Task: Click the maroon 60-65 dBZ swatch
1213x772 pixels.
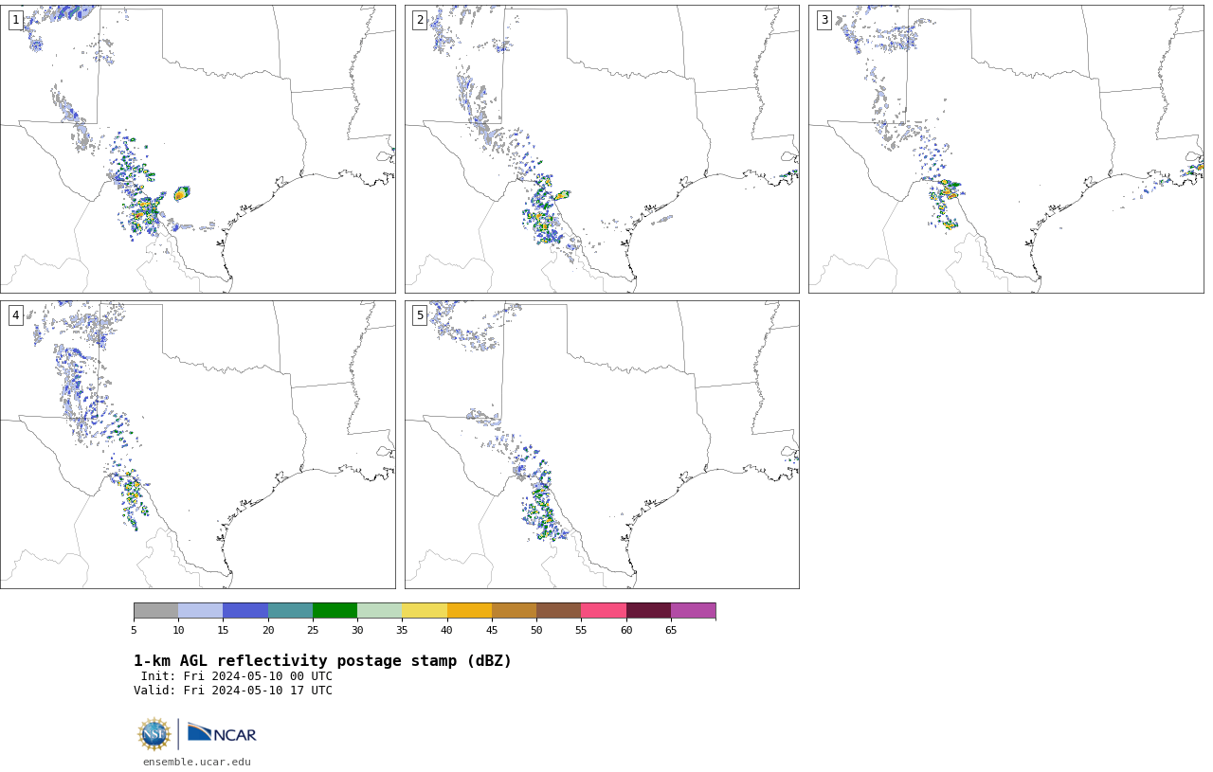Action: pyautogui.click(x=648, y=611)
